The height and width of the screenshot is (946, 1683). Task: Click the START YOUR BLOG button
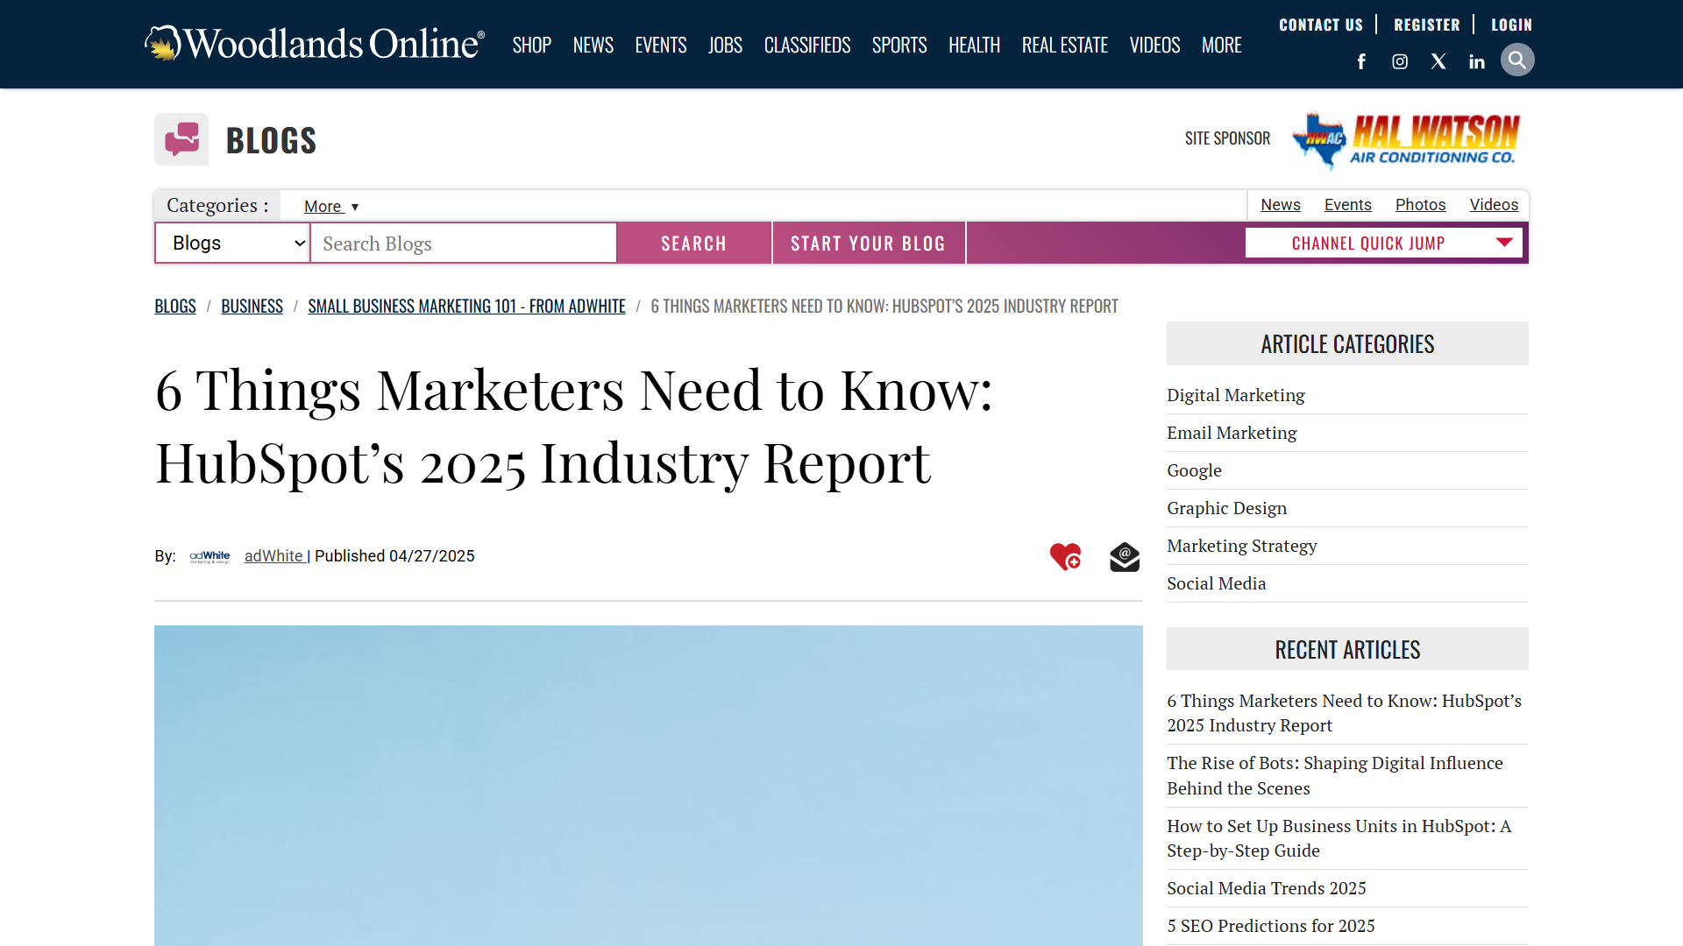(x=869, y=243)
